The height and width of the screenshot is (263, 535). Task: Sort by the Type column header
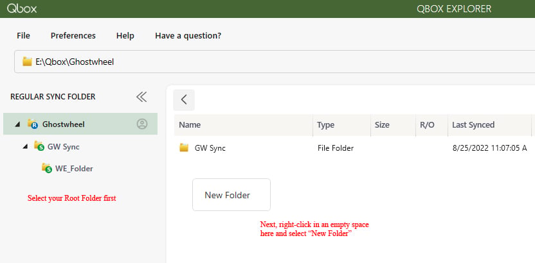[341, 125]
